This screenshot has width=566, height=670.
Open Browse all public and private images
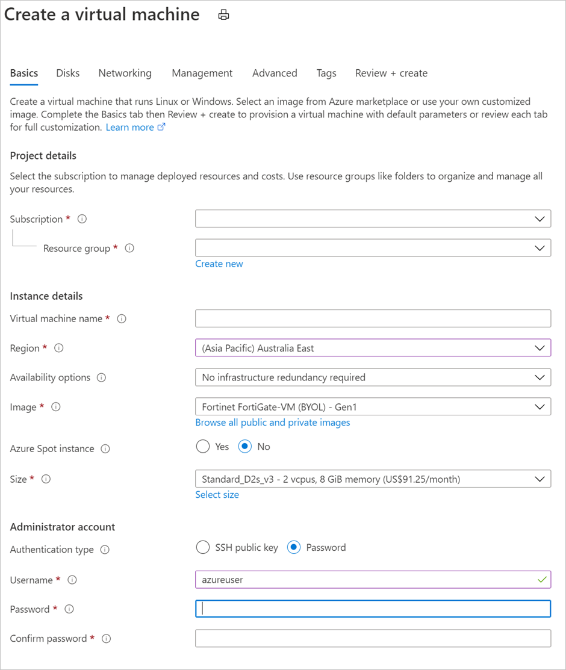coord(273,422)
